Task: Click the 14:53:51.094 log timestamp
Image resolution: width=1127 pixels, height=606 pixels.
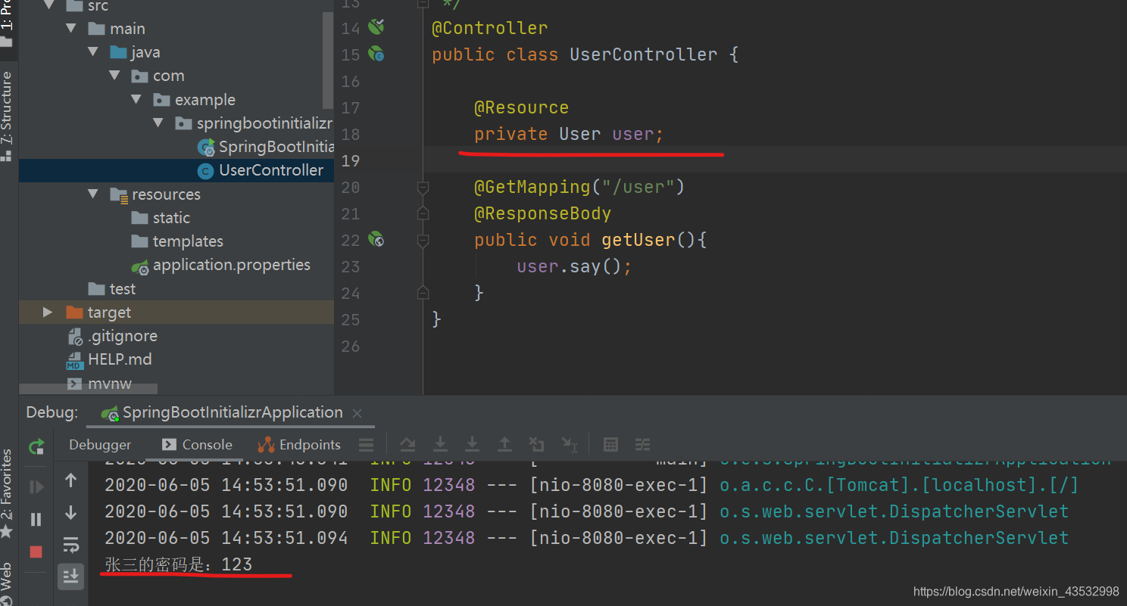Action: click(285, 538)
